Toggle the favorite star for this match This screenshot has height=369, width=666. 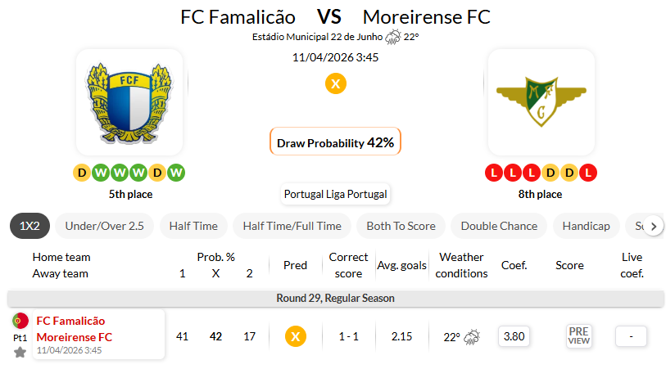[x=20, y=352]
